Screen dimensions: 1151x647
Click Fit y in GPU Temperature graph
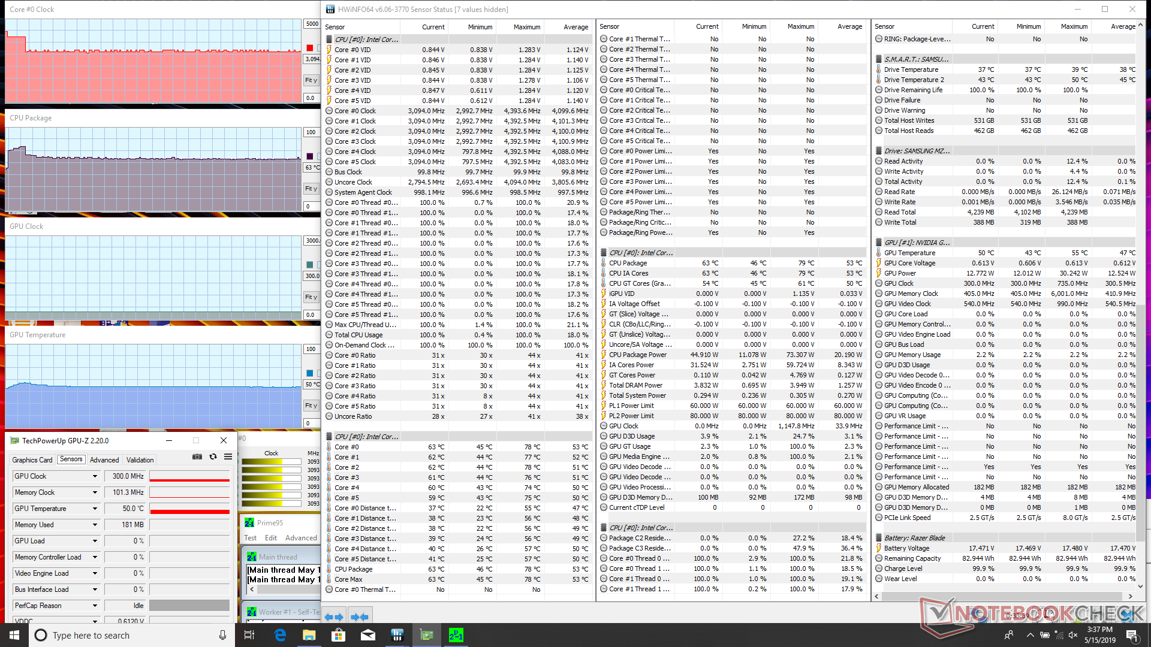[x=311, y=406]
